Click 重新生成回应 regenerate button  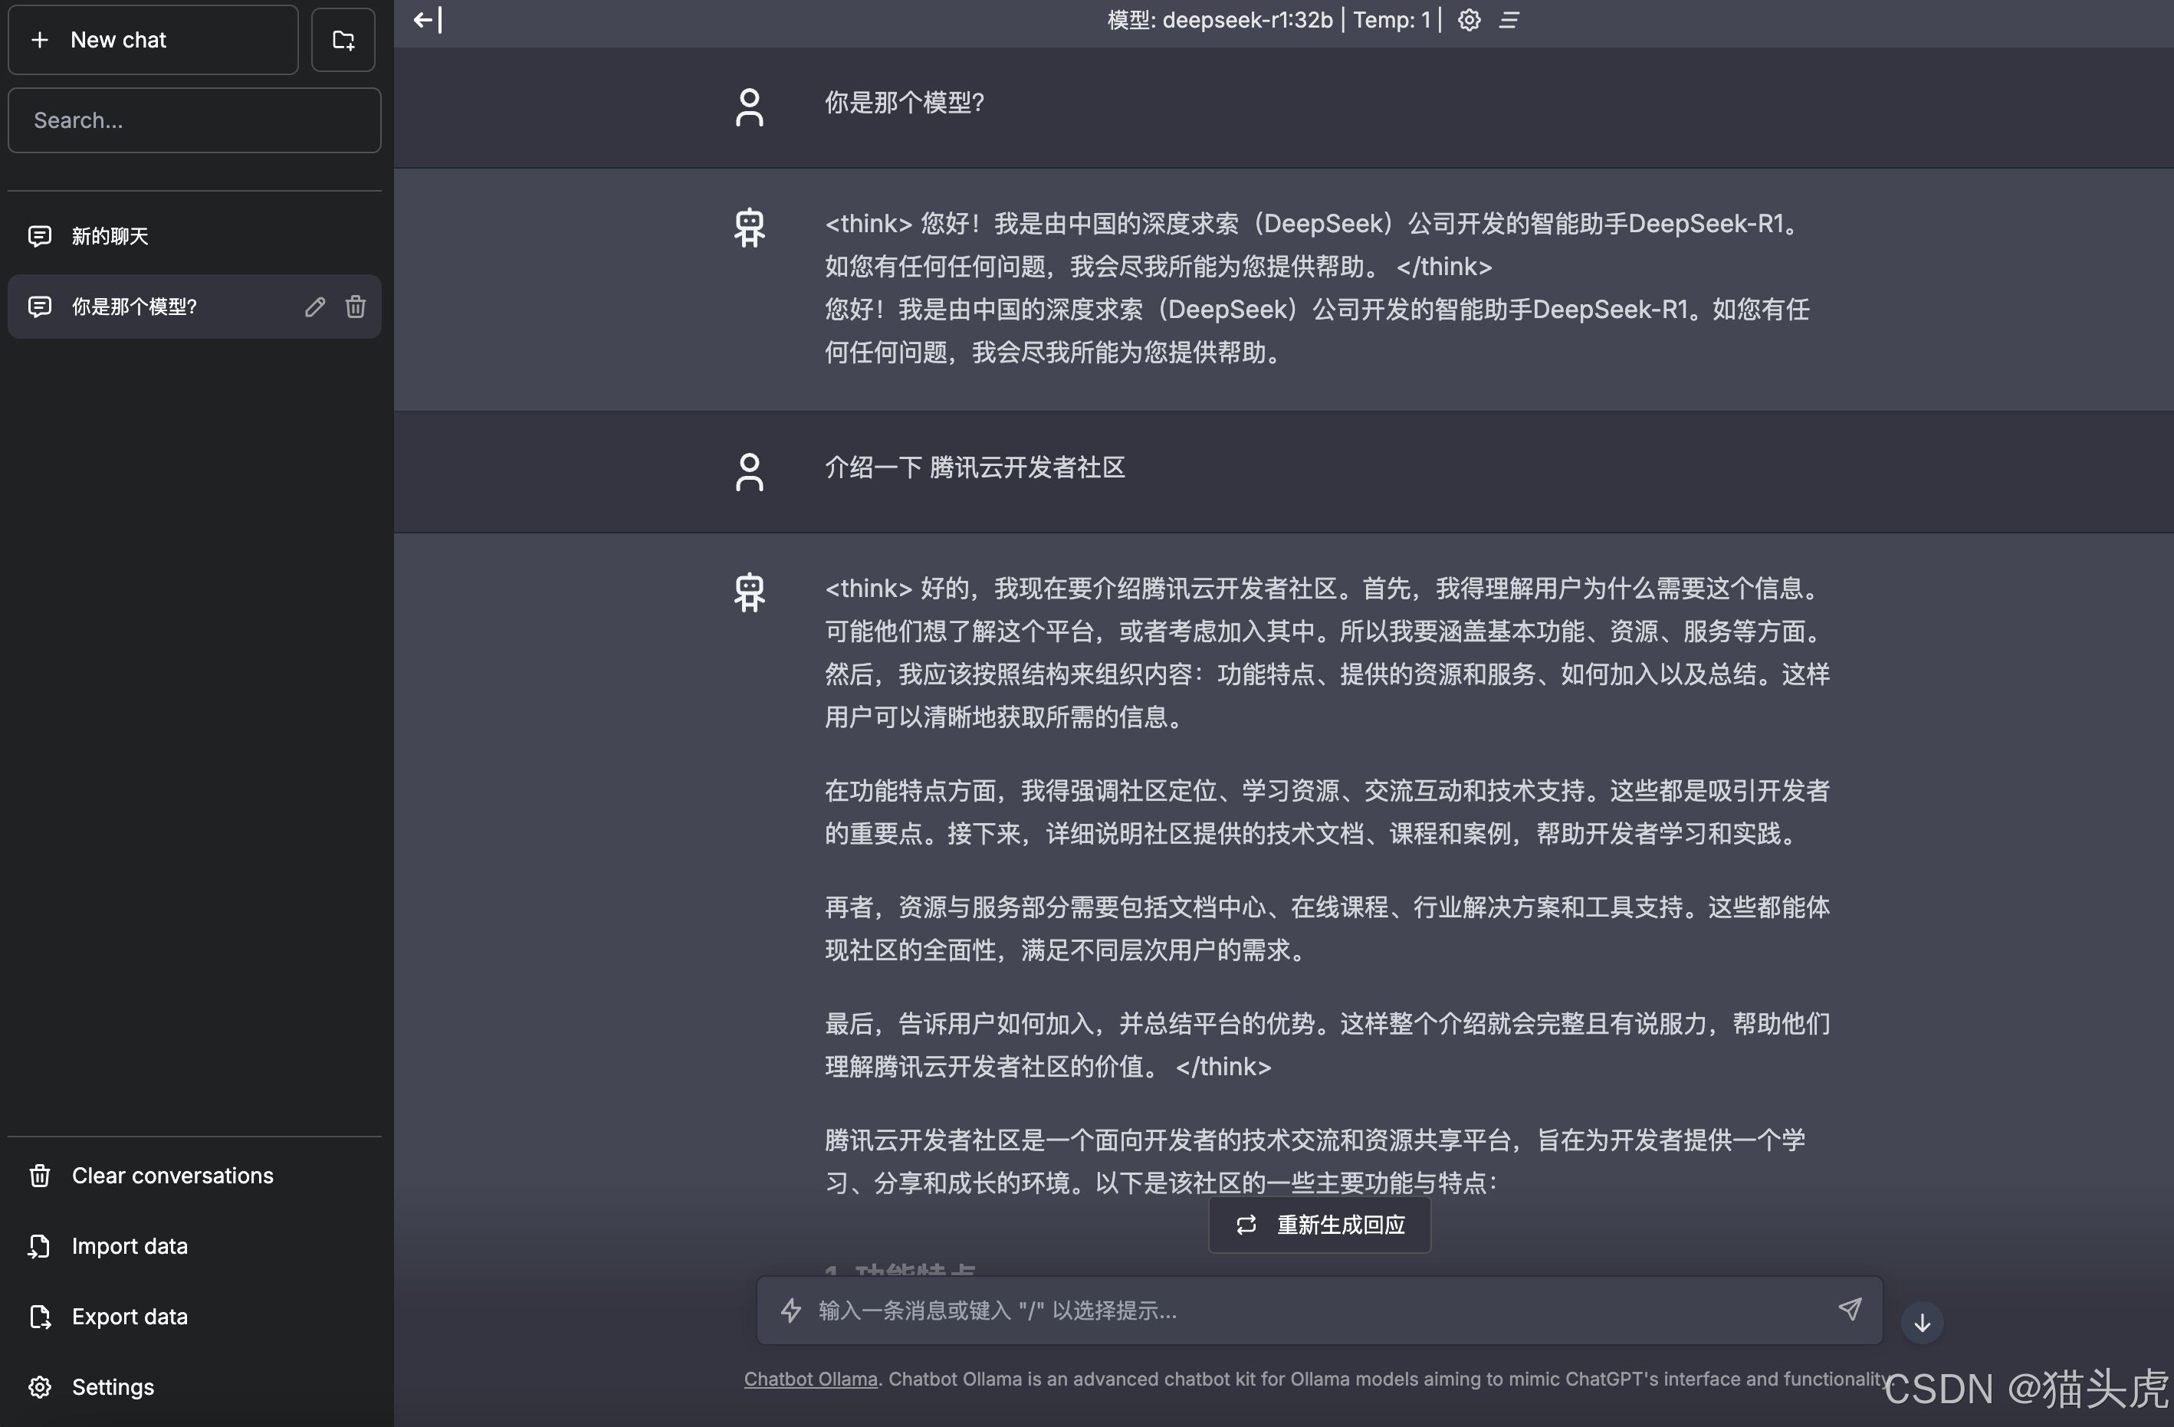1319,1225
